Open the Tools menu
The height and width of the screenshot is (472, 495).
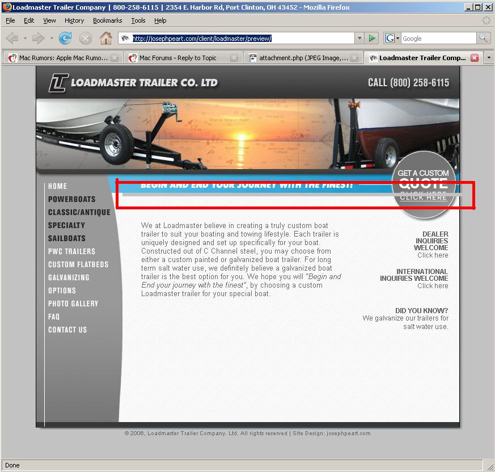(138, 20)
